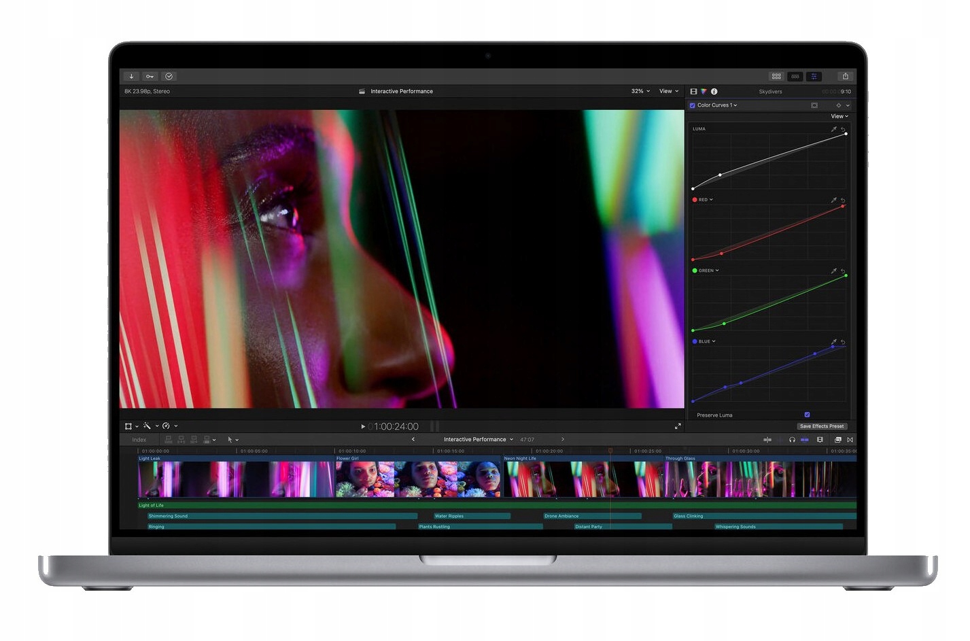Image resolution: width=970 pixels, height=641 pixels.
Task: Show the Transitions browser
Action: (x=850, y=440)
